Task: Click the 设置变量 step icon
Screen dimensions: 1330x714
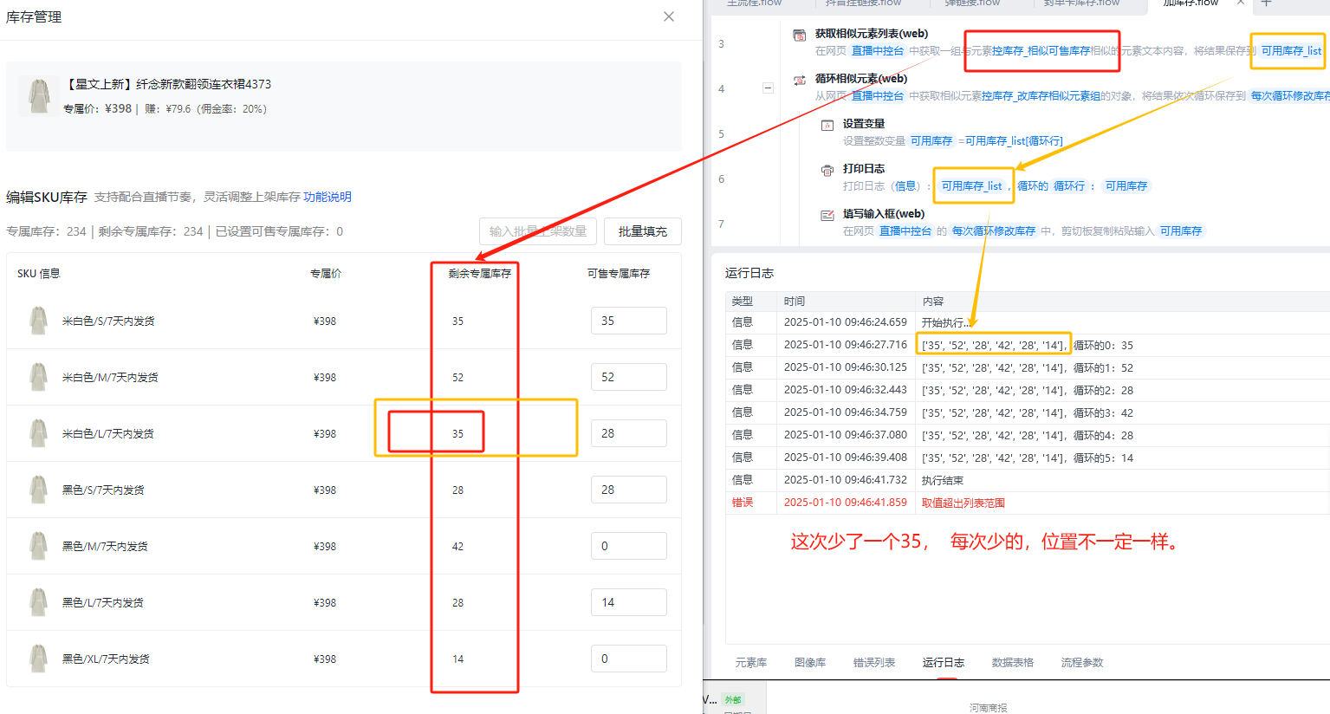Action: [x=827, y=125]
